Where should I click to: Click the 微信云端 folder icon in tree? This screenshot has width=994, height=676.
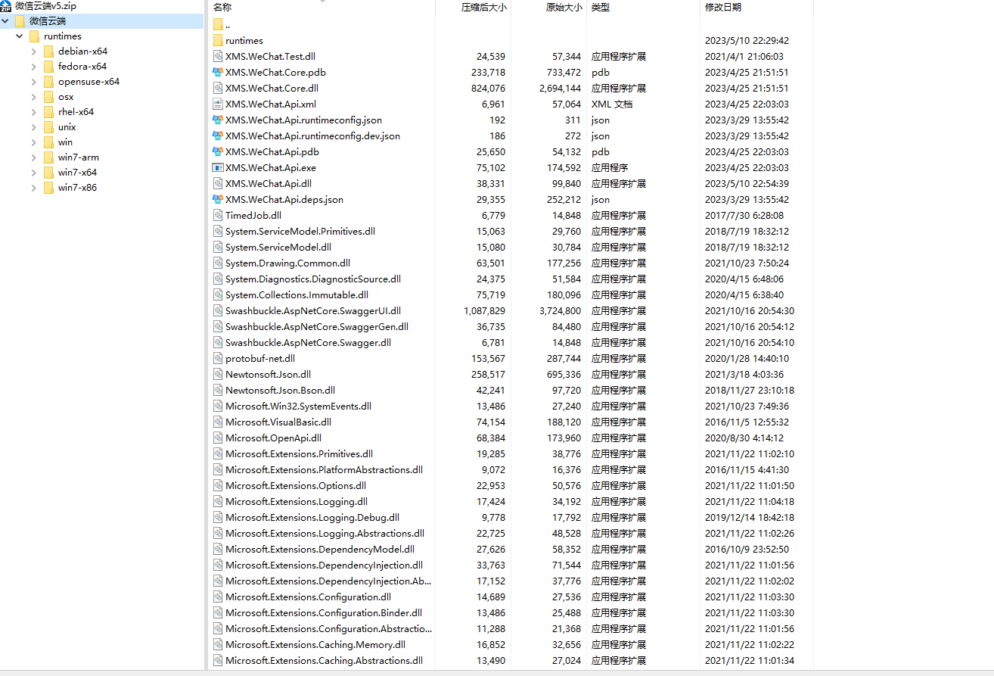(20, 21)
